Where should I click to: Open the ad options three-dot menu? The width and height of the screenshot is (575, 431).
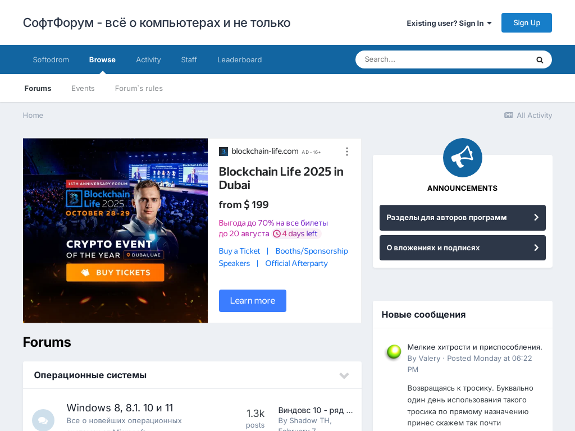click(346, 152)
